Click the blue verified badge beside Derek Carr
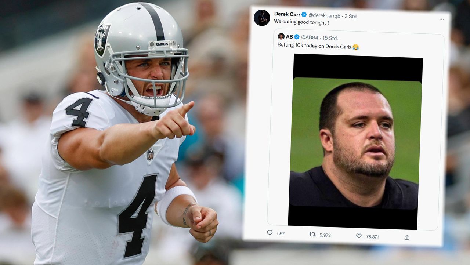The image size is (470, 265). click(304, 15)
